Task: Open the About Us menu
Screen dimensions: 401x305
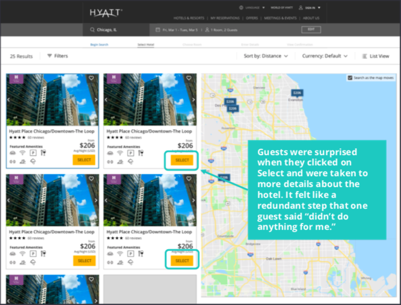Action: pyautogui.click(x=311, y=18)
